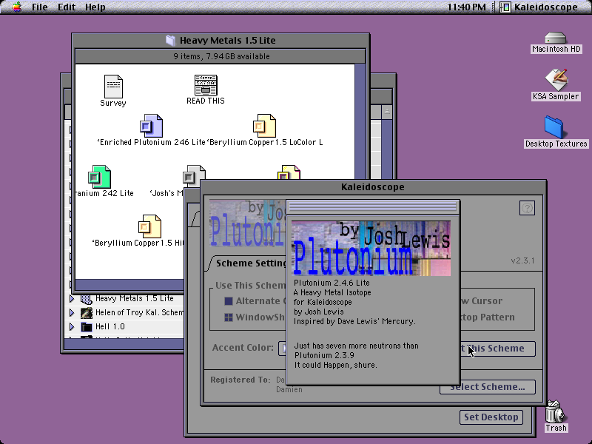592x444 pixels.
Task: Click the Kaleidoscope icon in the menu bar
Action: point(505,7)
